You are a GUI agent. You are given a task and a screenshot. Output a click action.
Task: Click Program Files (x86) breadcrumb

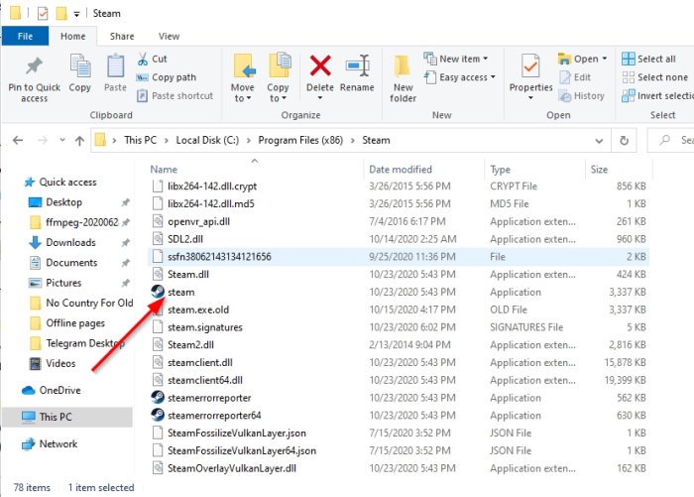[300, 141]
